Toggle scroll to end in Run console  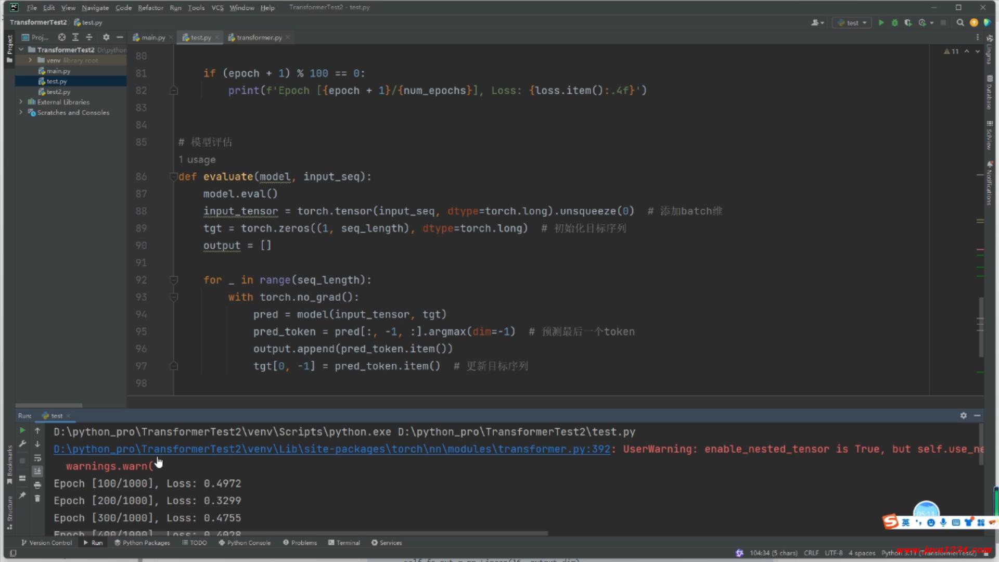pos(37,471)
